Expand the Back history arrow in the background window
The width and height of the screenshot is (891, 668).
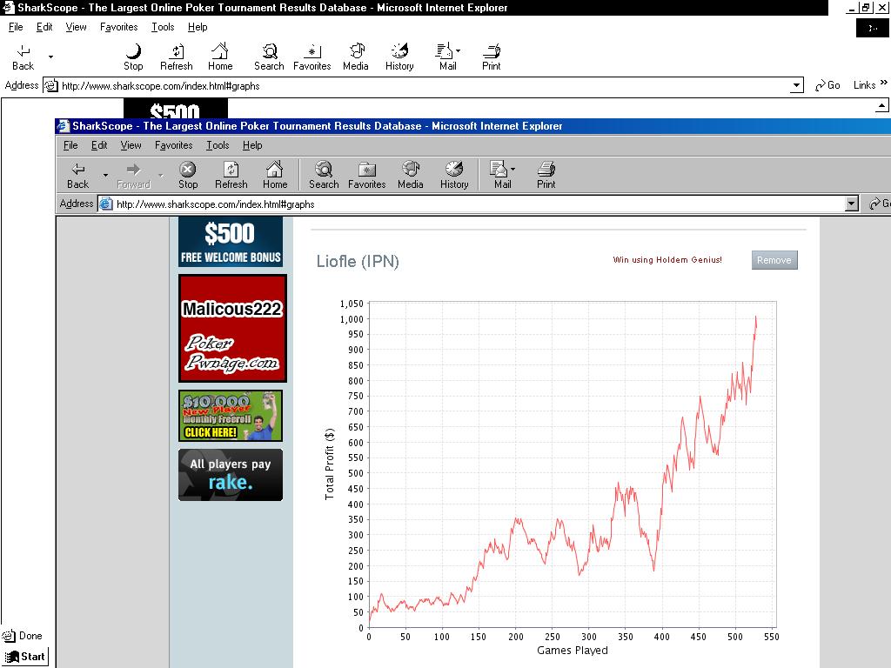tap(50, 57)
